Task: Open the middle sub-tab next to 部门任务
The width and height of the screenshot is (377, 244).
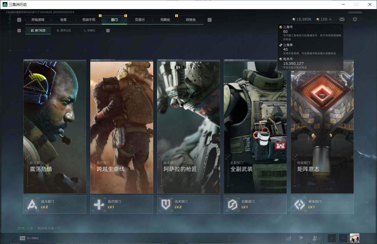Action: (64, 30)
